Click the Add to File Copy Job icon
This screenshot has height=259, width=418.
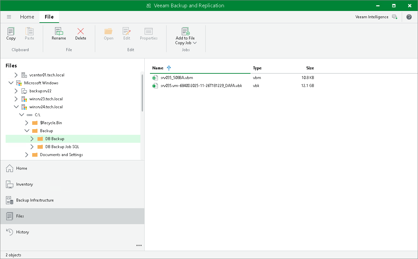pyautogui.click(x=185, y=32)
